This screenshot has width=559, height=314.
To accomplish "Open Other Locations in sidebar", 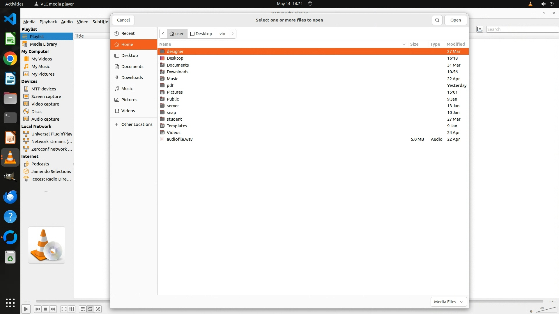I will (137, 124).
